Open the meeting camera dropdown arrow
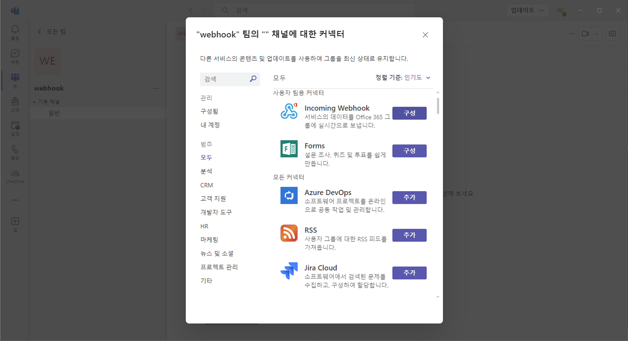Screen dimensions: 628x341 pos(597,34)
